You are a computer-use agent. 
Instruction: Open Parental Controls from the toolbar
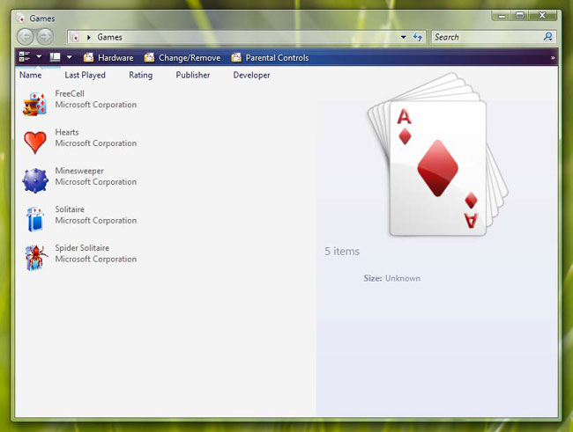[270, 58]
